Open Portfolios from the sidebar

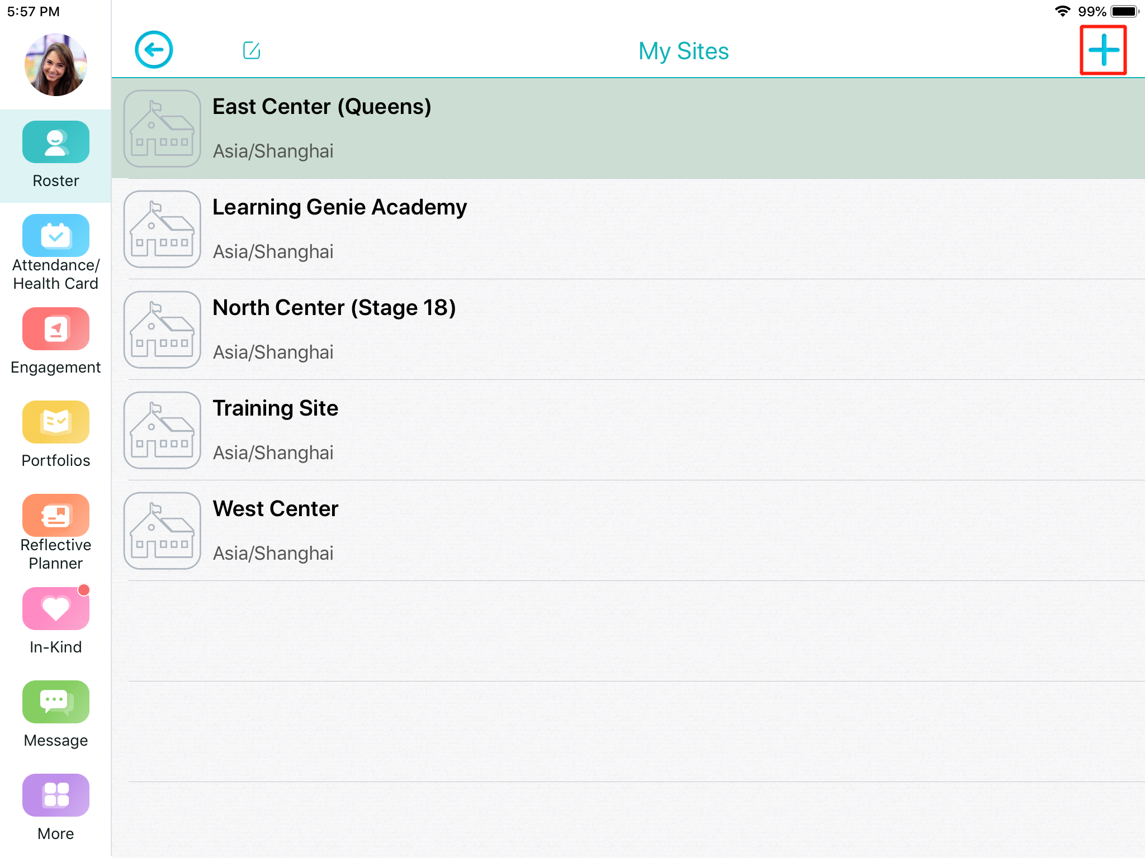tap(56, 434)
